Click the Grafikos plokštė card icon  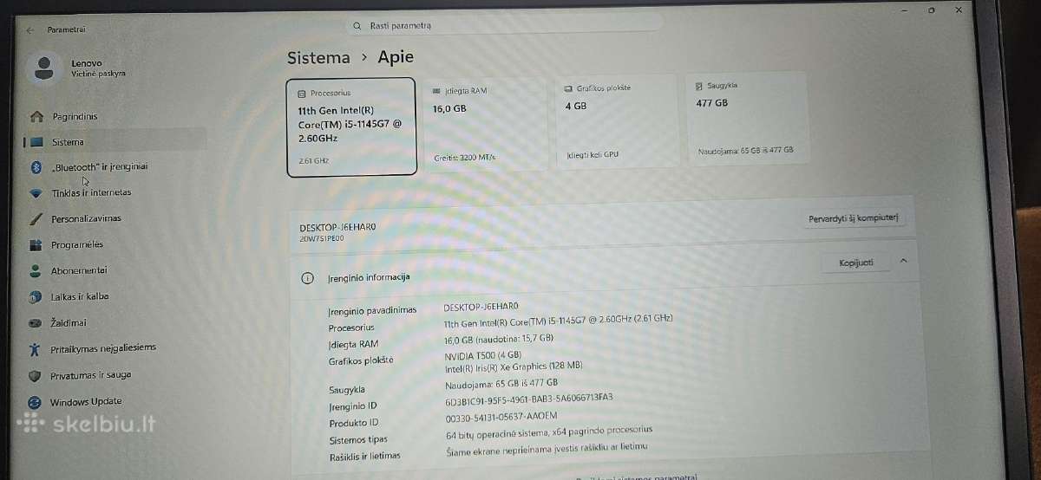click(568, 88)
